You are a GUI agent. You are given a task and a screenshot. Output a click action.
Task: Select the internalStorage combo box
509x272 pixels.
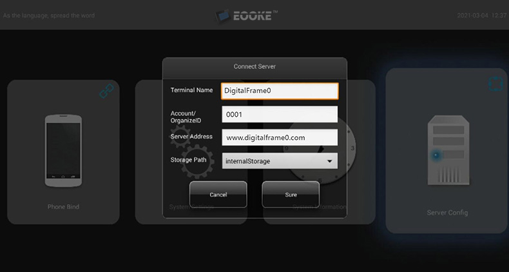(280, 161)
